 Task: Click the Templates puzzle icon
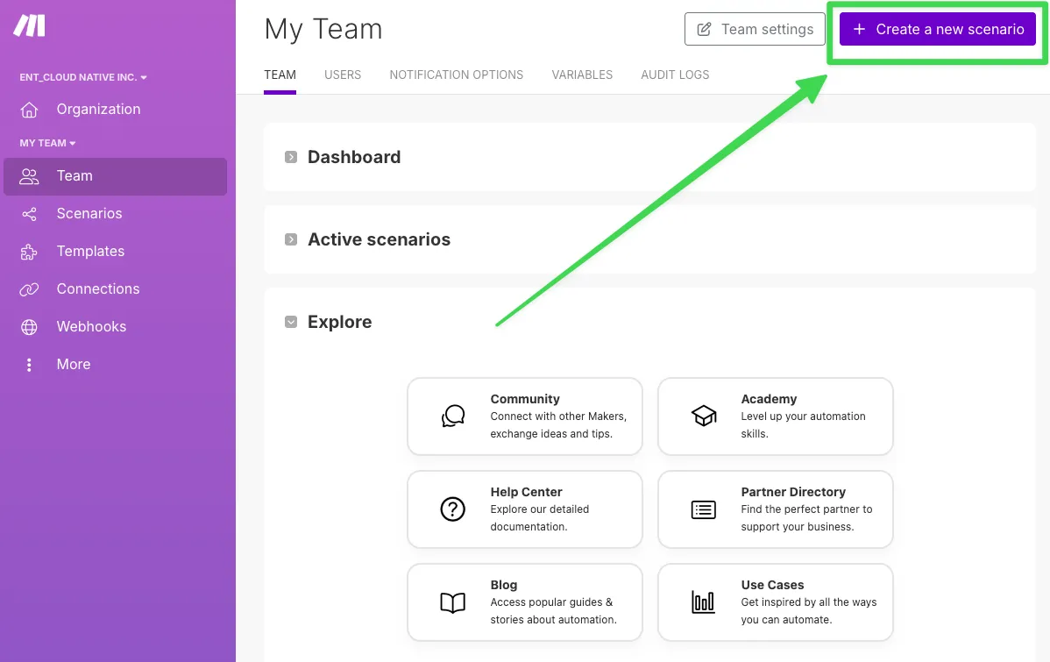(29, 252)
